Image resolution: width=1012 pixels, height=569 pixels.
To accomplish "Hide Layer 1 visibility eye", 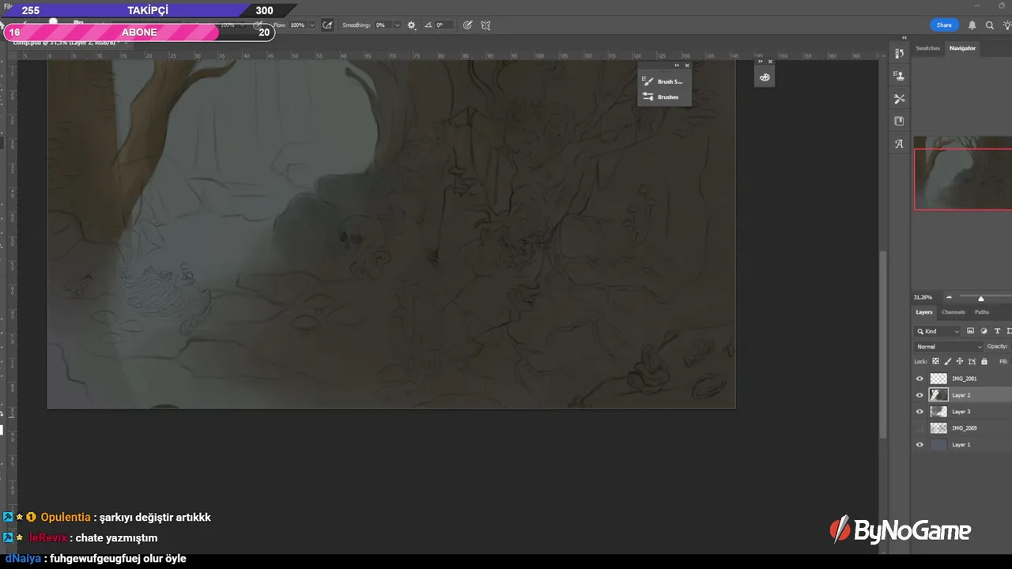I will (919, 445).
